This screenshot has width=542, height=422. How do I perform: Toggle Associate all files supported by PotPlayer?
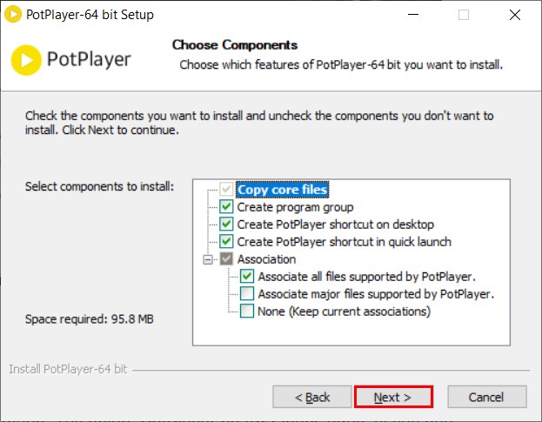coord(247,276)
